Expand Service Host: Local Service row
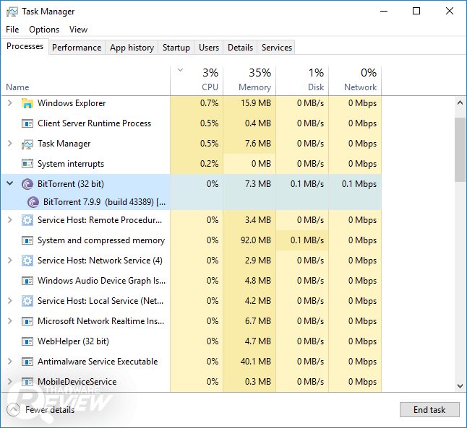 pyautogui.click(x=10, y=301)
